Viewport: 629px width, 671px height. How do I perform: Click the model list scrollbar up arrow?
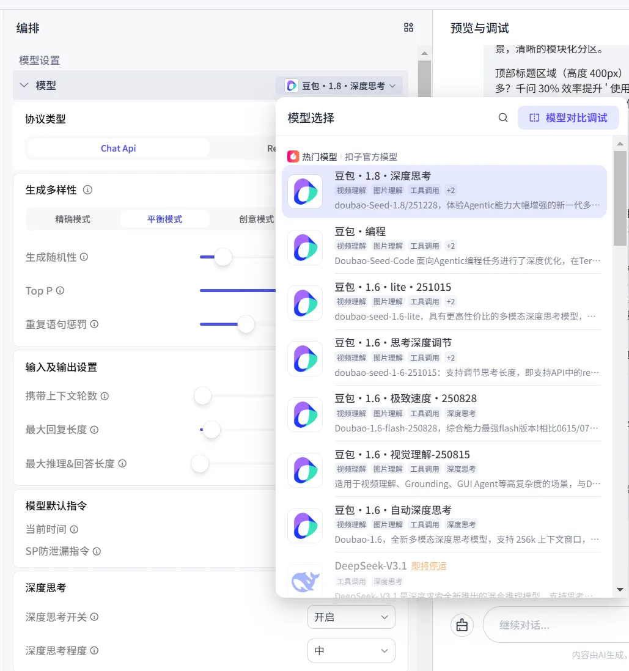(x=620, y=144)
